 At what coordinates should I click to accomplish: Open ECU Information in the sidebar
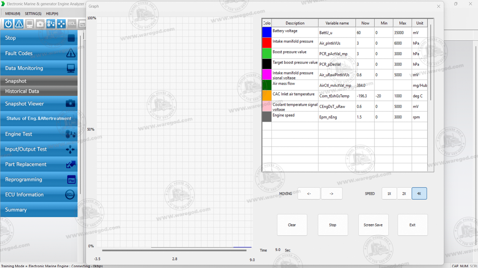pos(39,194)
